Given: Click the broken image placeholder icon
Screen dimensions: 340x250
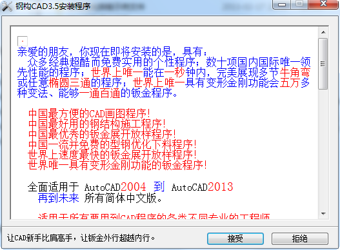Looking at the screenshot, I should (23, 41).
